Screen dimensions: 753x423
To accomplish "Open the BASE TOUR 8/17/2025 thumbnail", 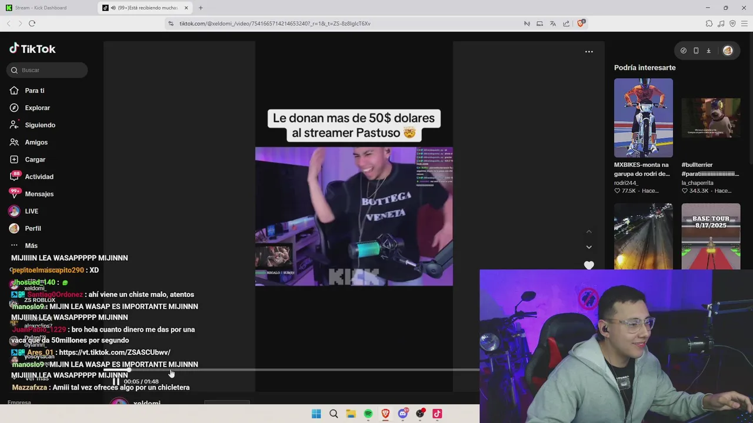I will click(711, 236).
